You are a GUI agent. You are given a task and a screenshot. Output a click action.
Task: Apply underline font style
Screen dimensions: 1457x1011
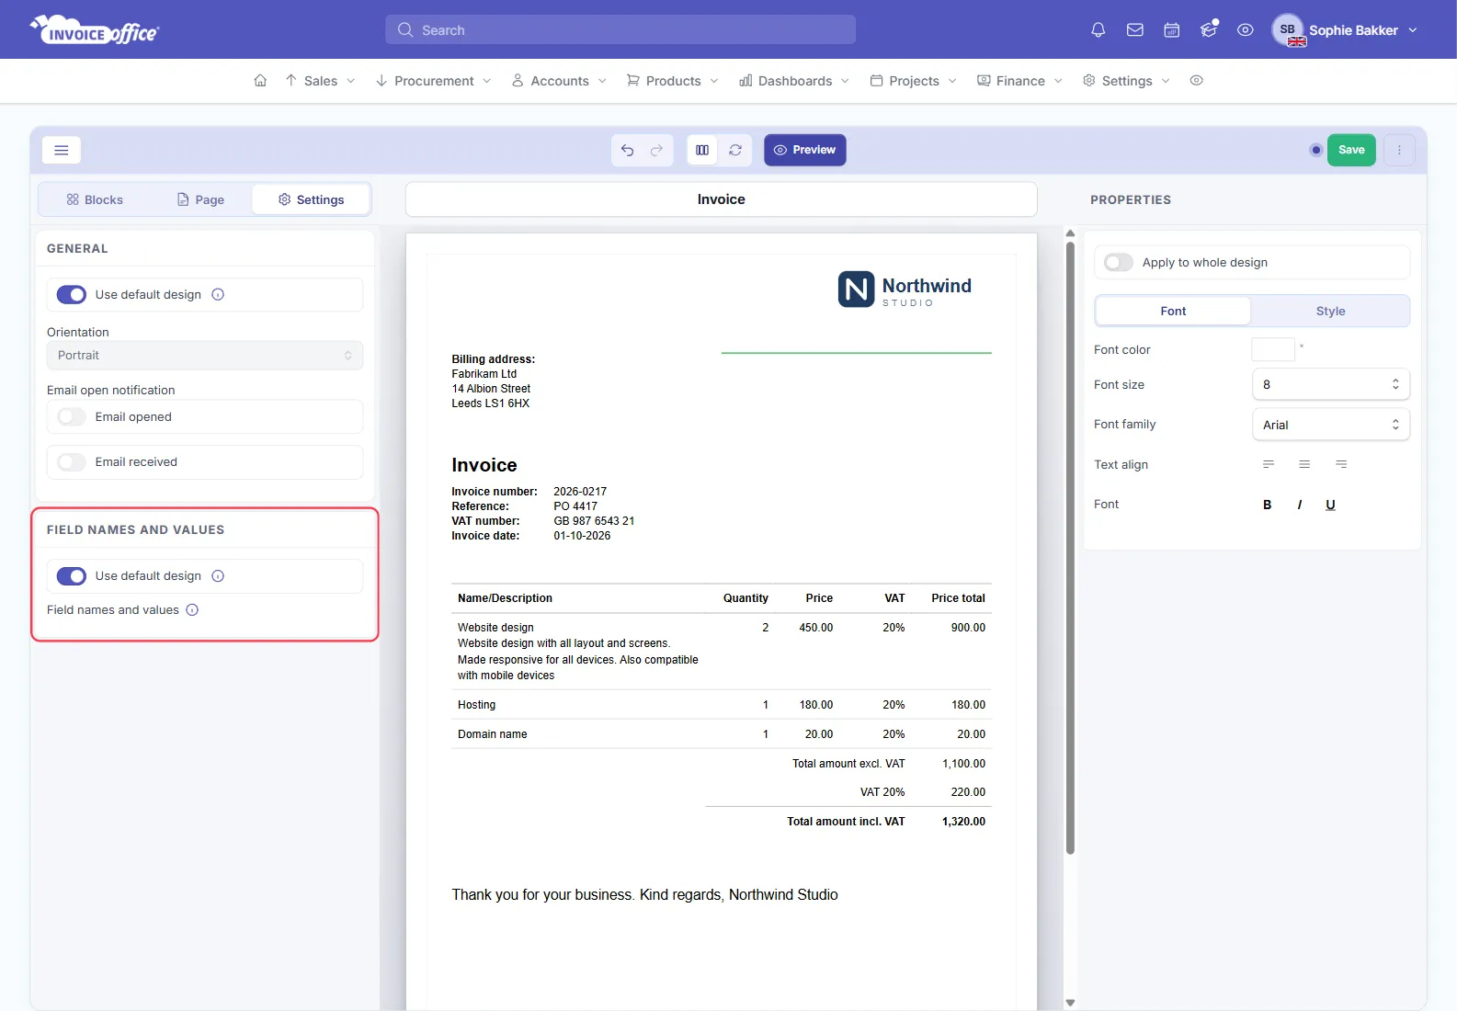point(1330,505)
